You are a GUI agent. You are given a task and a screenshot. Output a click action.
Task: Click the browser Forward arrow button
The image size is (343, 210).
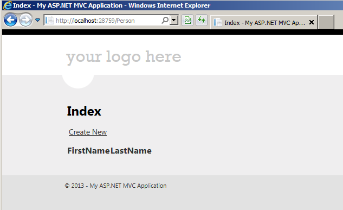click(x=25, y=20)
